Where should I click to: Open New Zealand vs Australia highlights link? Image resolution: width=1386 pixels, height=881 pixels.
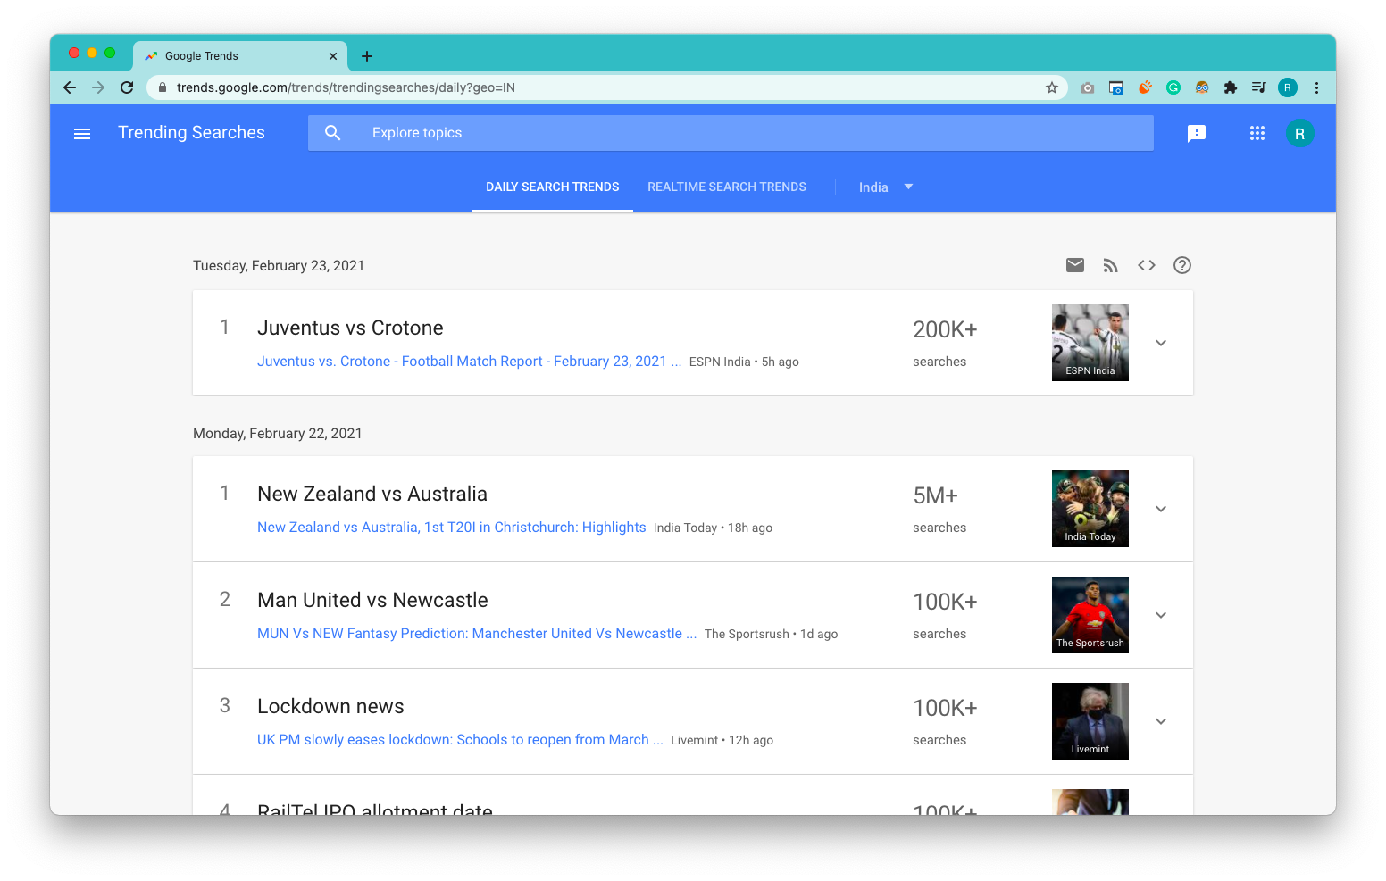pos(451,528)
